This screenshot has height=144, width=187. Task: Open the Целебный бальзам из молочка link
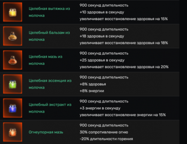[x=49, y=36]
